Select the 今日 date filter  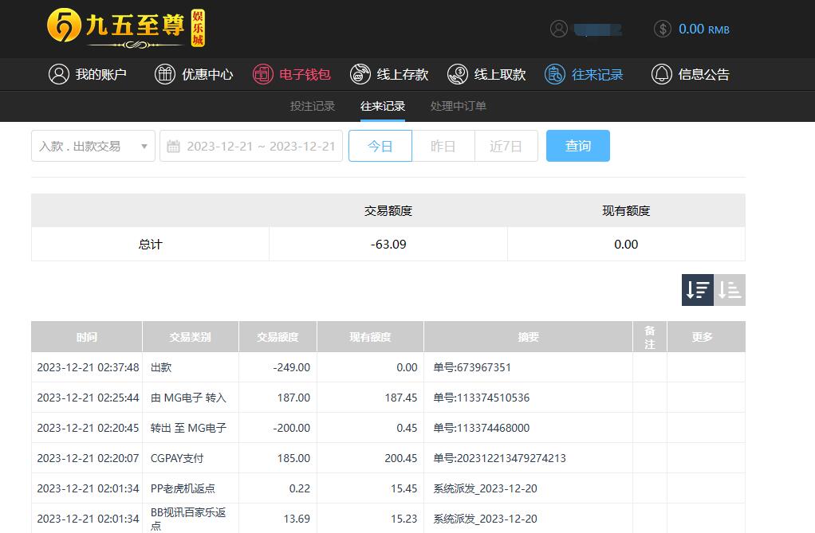coord(380,146)
